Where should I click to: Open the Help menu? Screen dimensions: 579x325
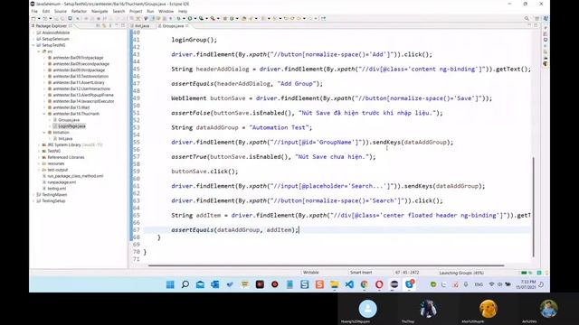click(x=183, y=12)
